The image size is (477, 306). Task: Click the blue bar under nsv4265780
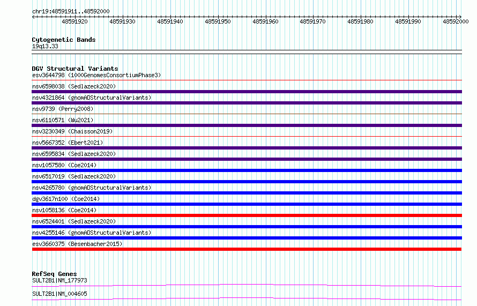247,193
